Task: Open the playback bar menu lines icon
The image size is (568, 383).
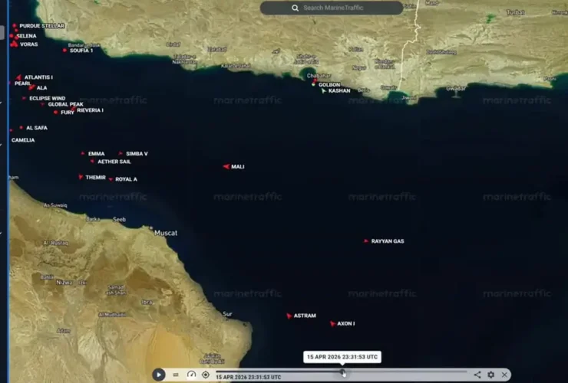Action: click(176, 375)
